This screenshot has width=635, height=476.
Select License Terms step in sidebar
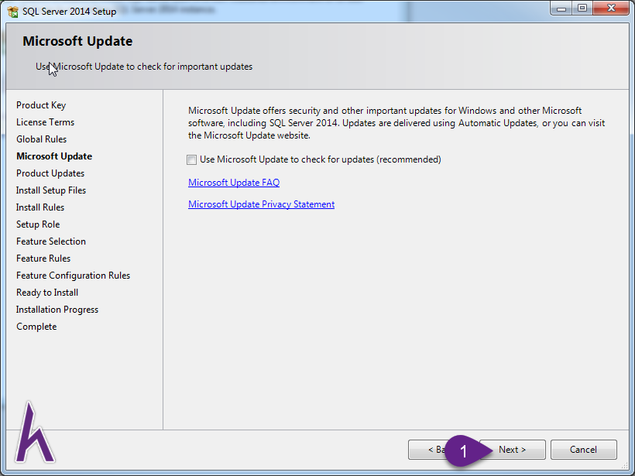tap(46, 122)
